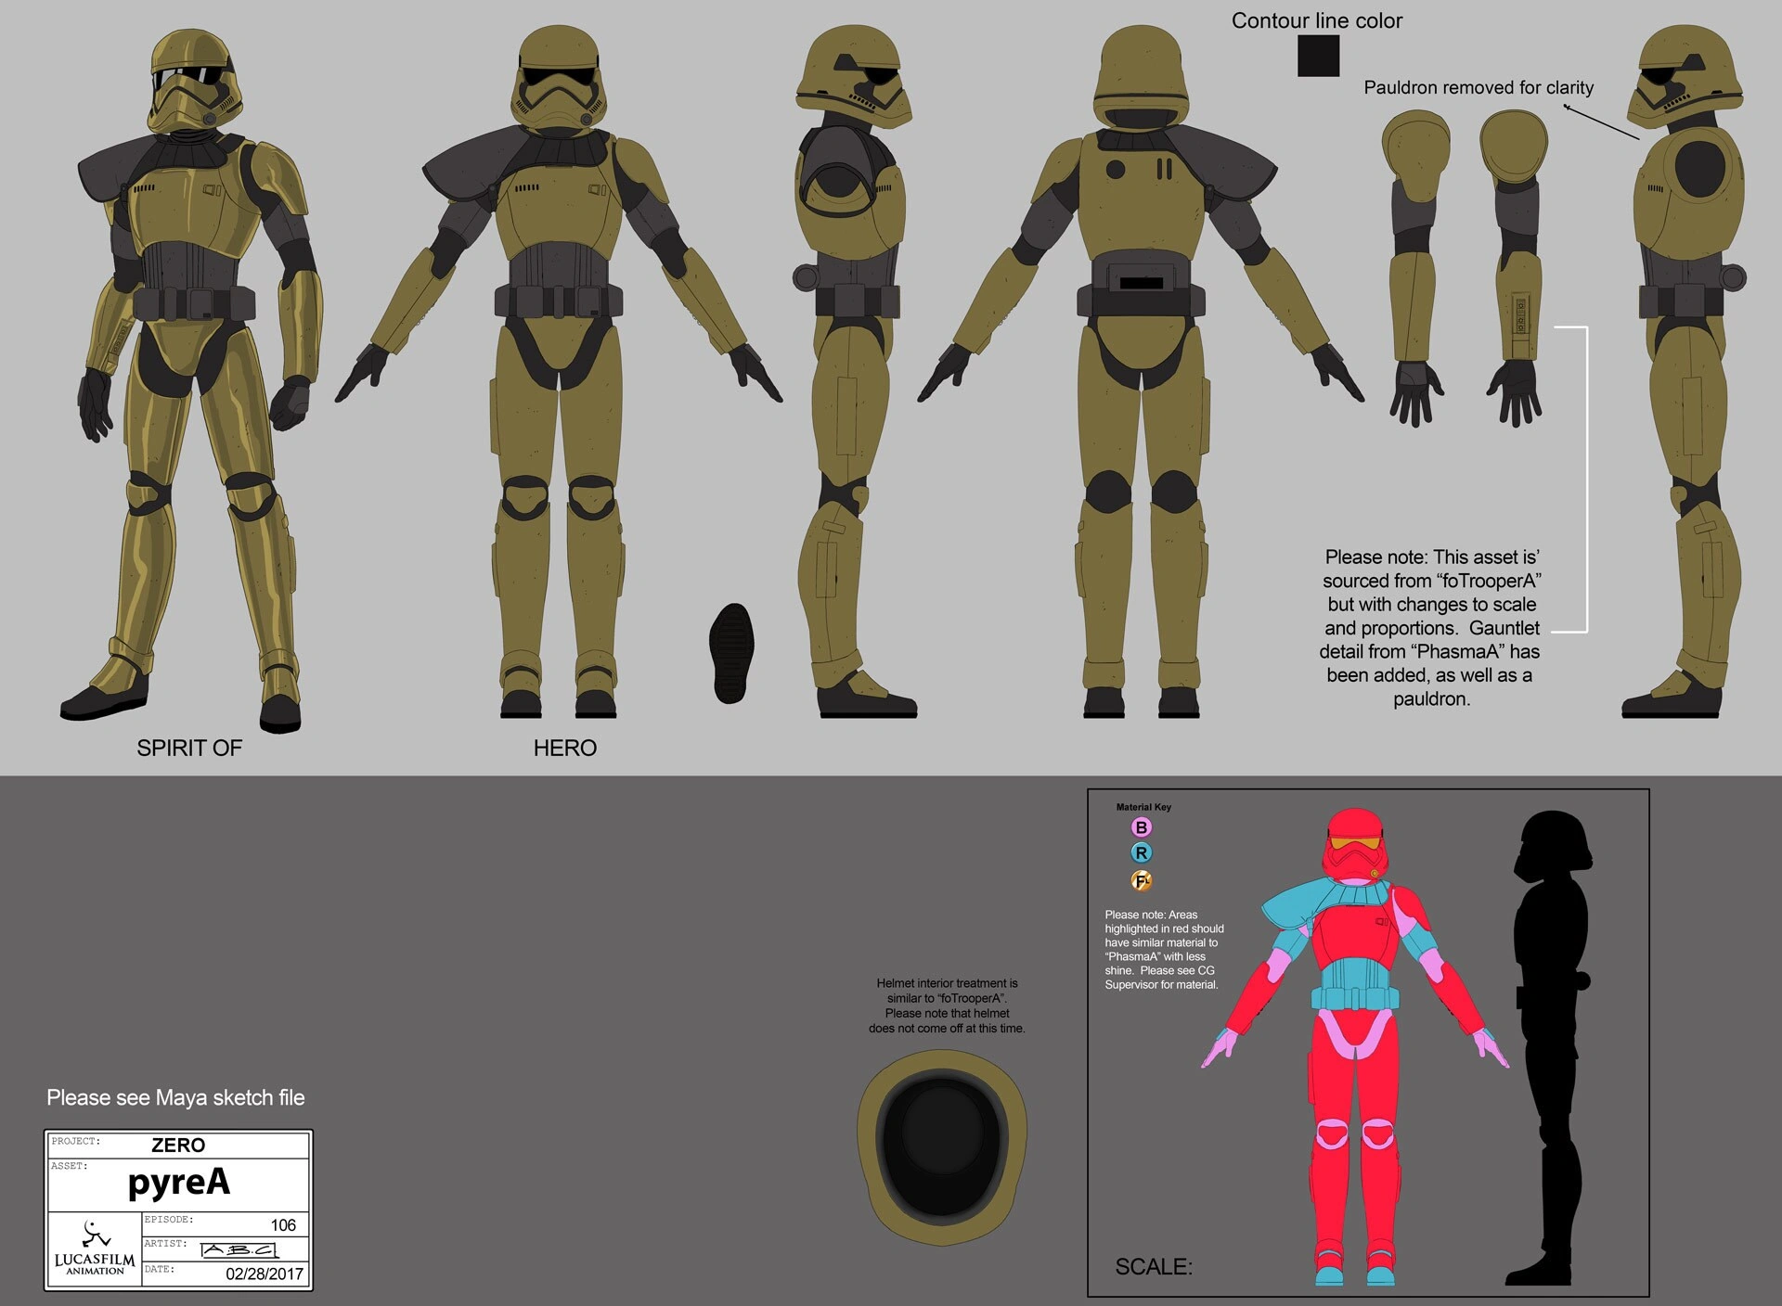Click the boot sole tread drawing
Image resolution: width=1782 pixels, height=1306 pixels.
[x=731, y=653]
